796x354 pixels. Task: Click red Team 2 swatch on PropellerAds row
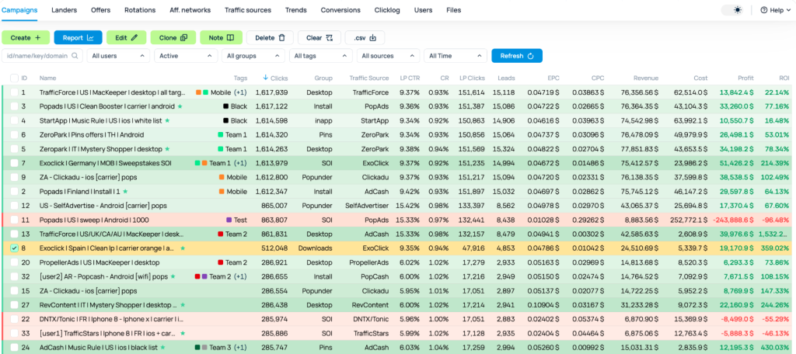(220, 262)
